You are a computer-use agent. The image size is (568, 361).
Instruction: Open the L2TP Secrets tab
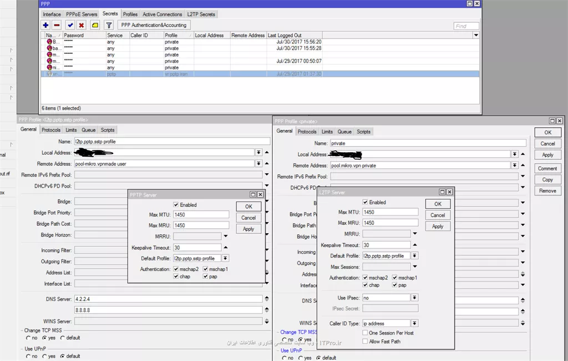tap(201, 14)
